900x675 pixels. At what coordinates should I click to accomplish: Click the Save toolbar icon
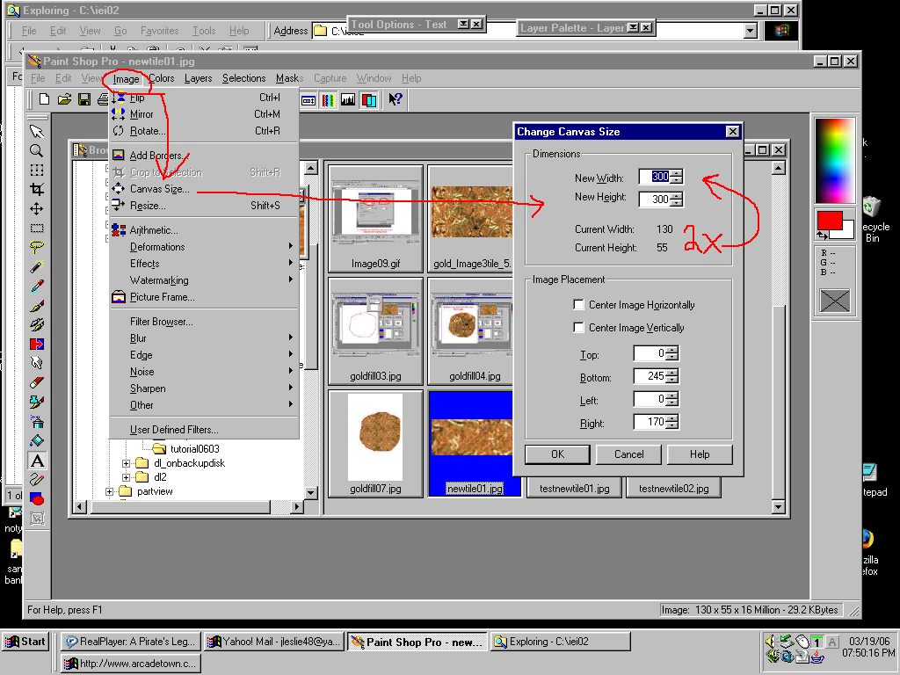[x=84, y=99]
